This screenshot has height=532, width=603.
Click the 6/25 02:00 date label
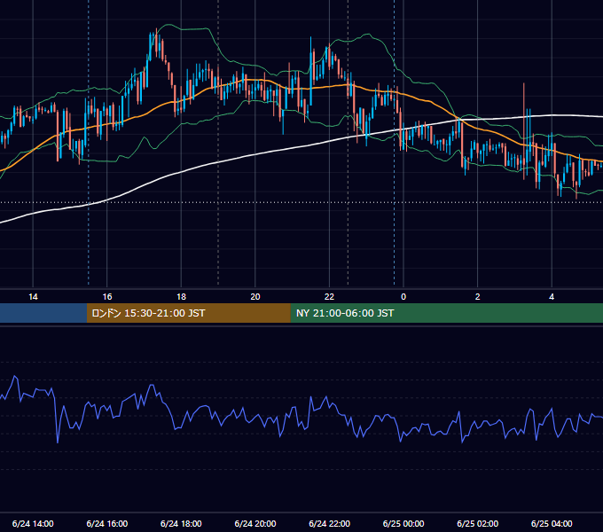tap(477, 523)
